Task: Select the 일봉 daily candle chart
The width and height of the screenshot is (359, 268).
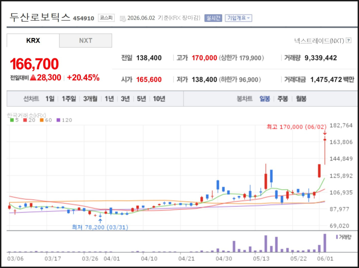Action: 265,99
